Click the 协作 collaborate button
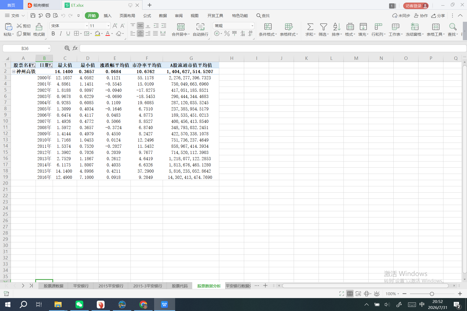Viewport: 467px width, 311px height. tap(421, 16)
